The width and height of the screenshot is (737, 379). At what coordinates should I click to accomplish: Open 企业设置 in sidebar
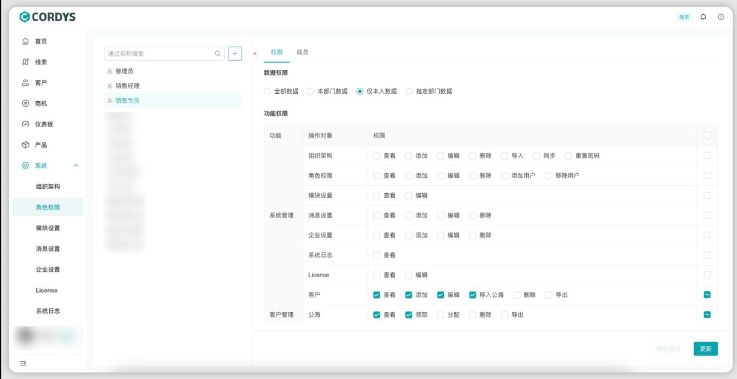click(x=48, y=270)
